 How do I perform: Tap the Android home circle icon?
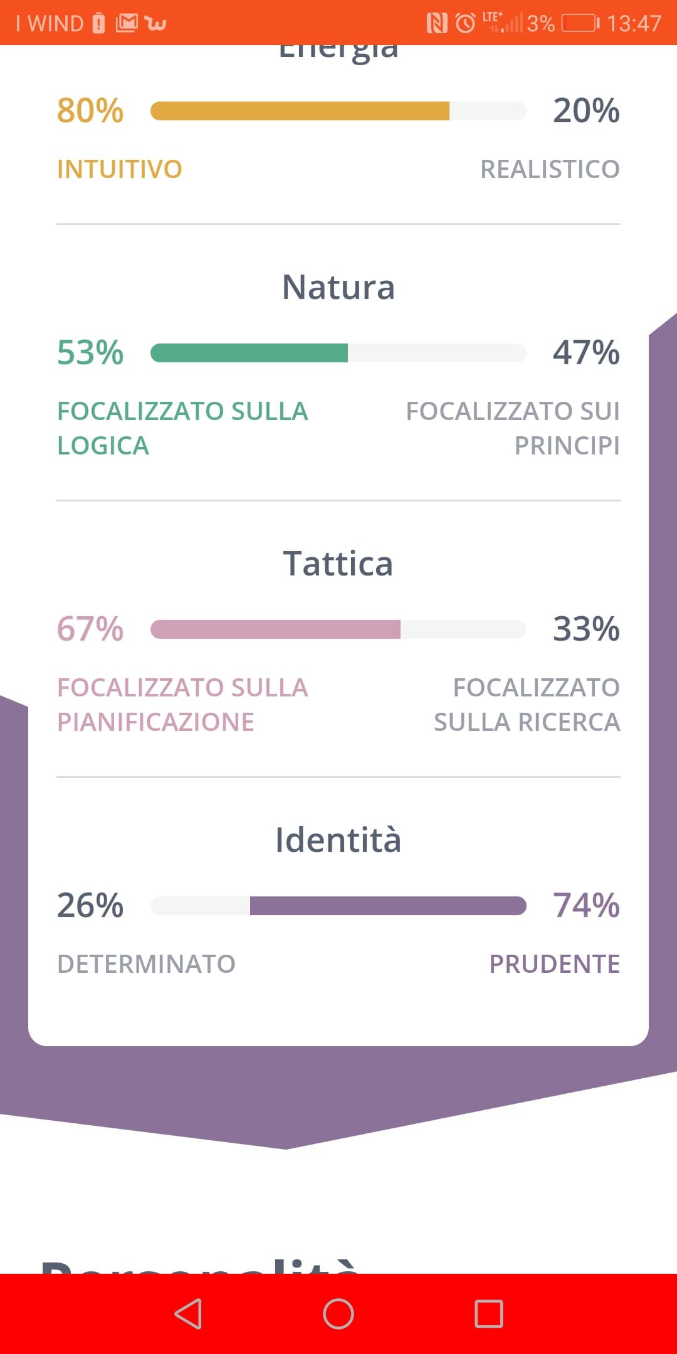click(x=338, y=1314)
